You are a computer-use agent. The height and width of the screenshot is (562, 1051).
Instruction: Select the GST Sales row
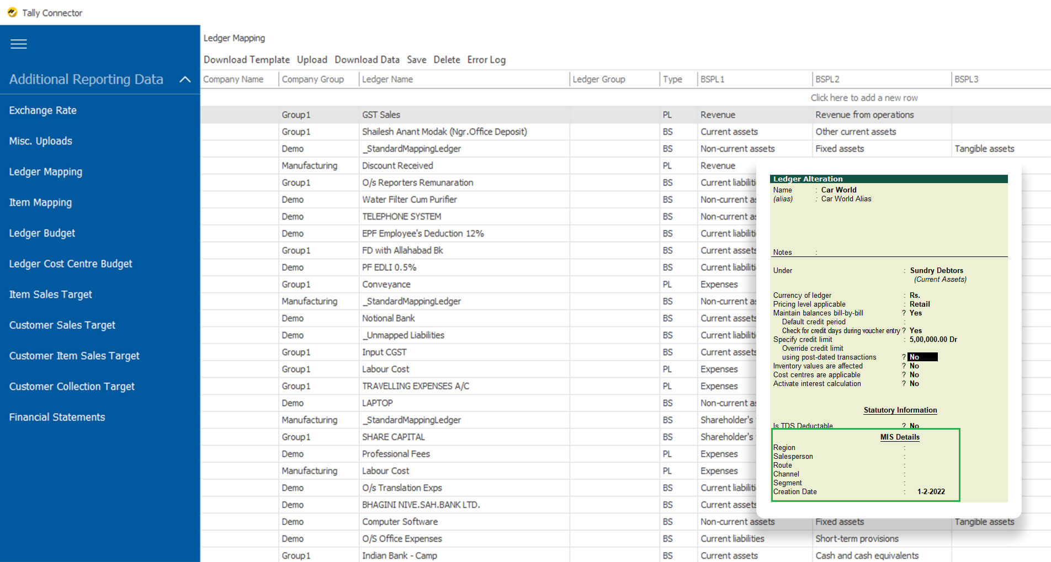[381, 115]
